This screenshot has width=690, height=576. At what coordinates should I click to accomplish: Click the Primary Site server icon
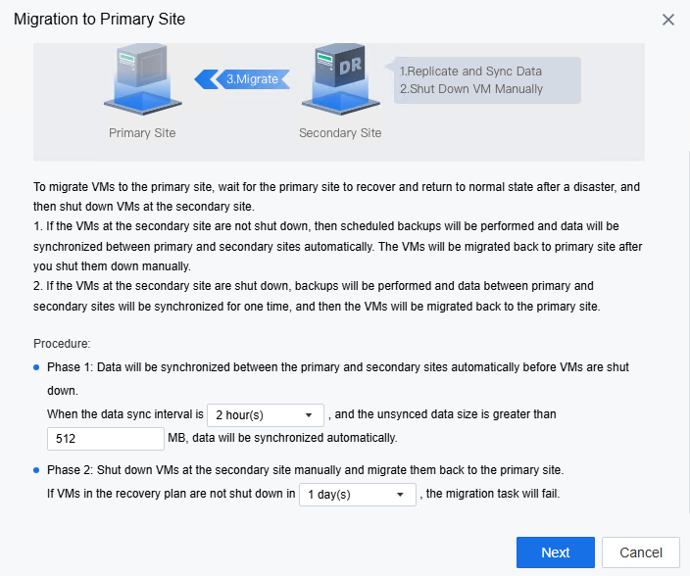[x=143, y=79]
